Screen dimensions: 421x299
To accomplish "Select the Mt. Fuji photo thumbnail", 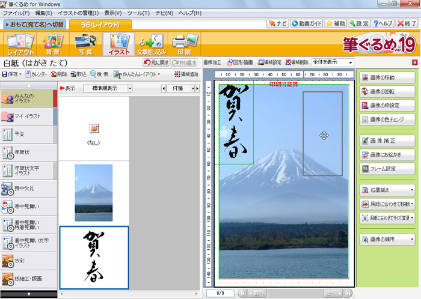I will (x=93, y=193).
